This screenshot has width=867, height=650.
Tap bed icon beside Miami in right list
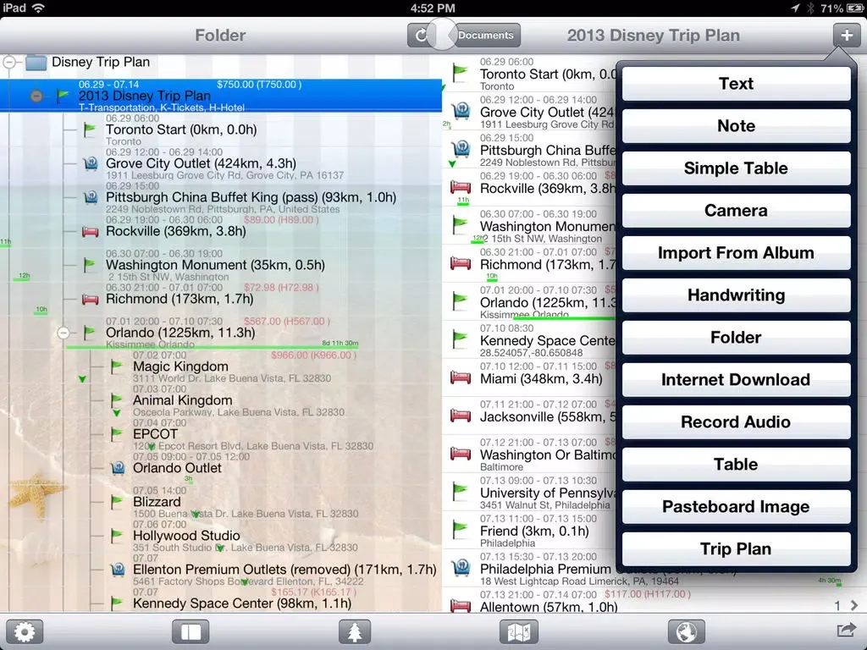click(461, 378)
